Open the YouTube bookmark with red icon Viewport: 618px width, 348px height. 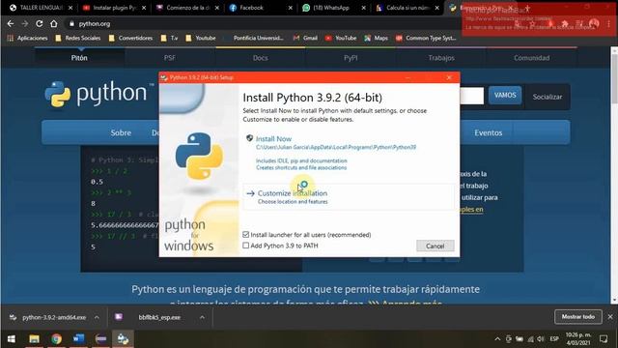(341, 38)
